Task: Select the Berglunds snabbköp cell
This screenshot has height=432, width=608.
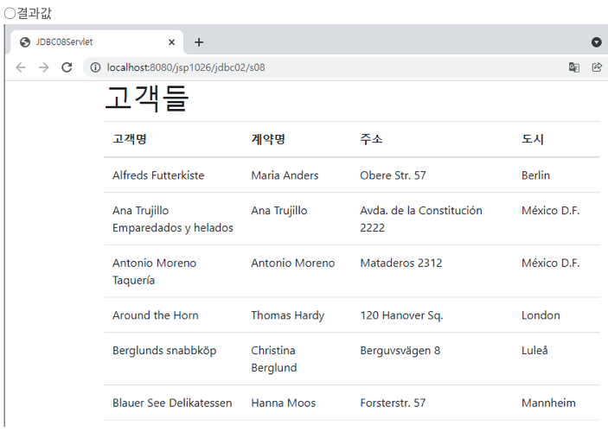Action: 164,351
